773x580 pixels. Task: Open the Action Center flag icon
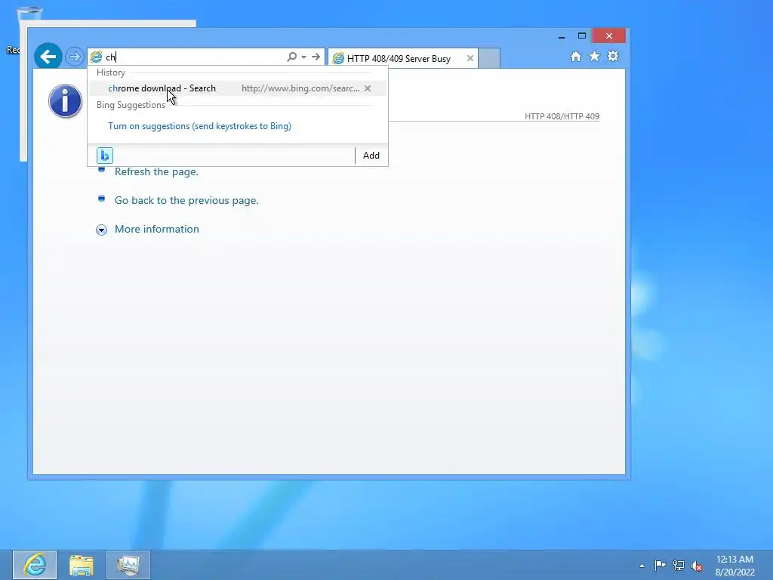pos(660,565)
